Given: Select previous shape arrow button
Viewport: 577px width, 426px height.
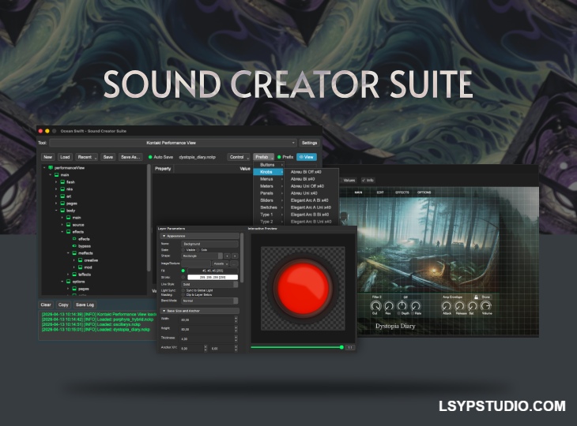Looking at the screenshot, I should [227, 256].
